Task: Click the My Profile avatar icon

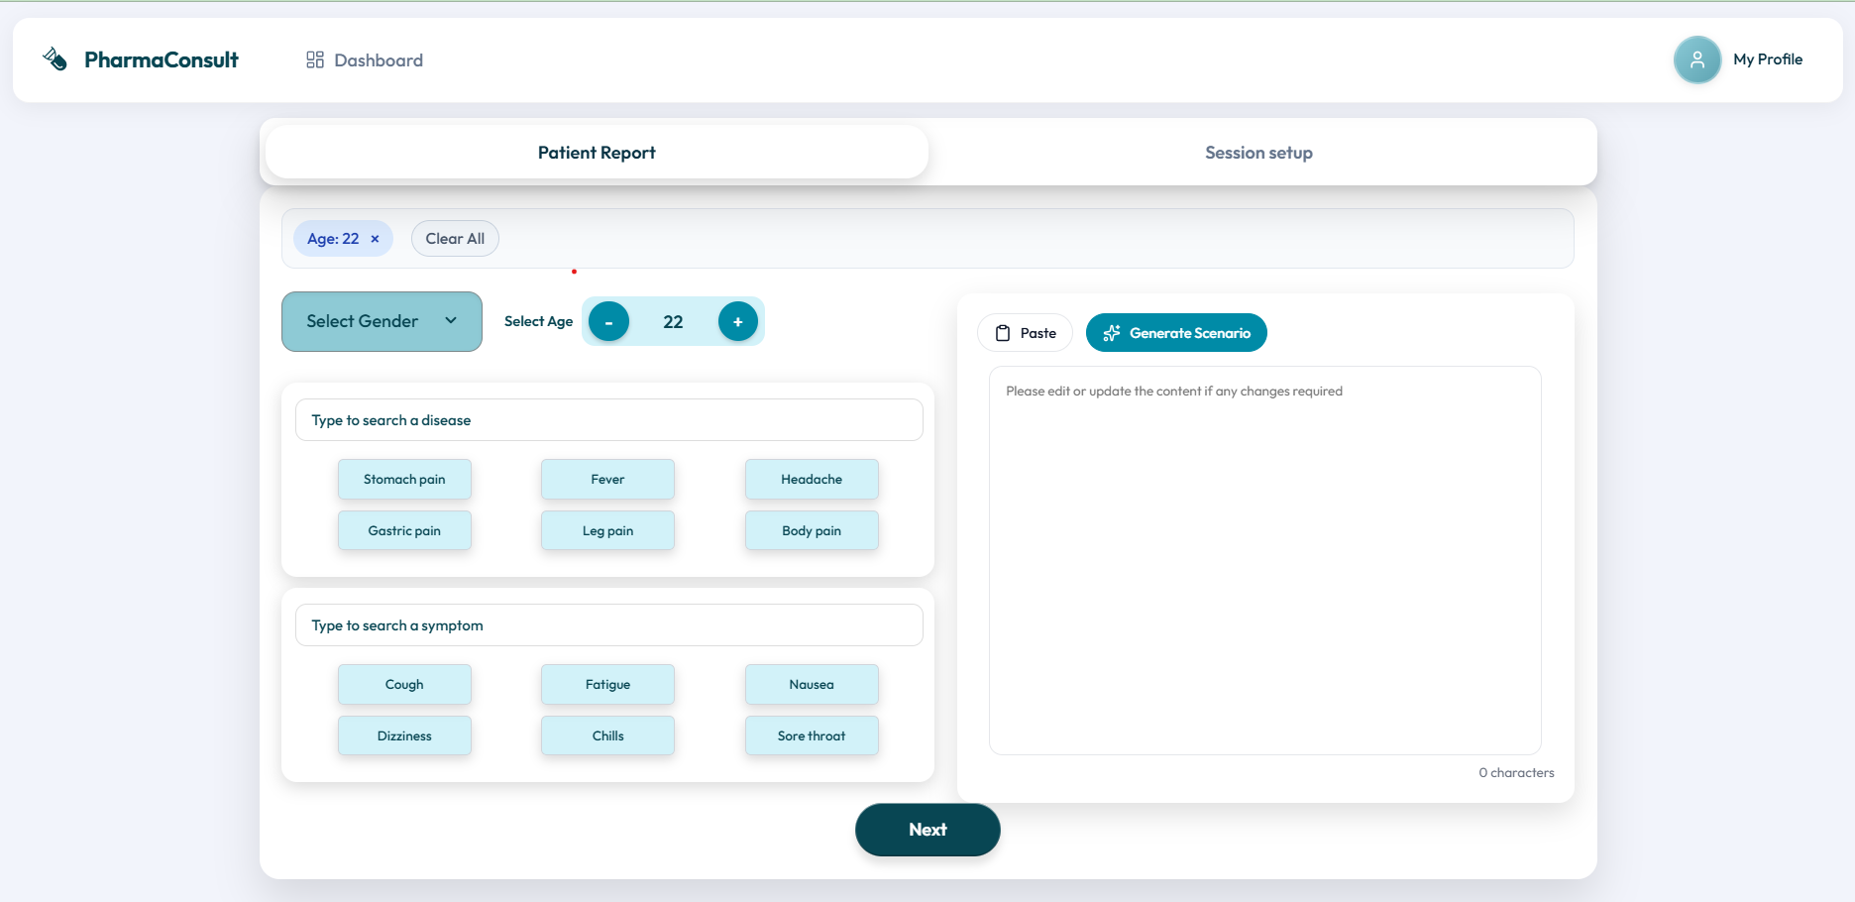Action: click(x=1696, y=59)
